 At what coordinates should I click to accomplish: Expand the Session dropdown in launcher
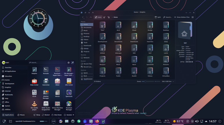69,115
